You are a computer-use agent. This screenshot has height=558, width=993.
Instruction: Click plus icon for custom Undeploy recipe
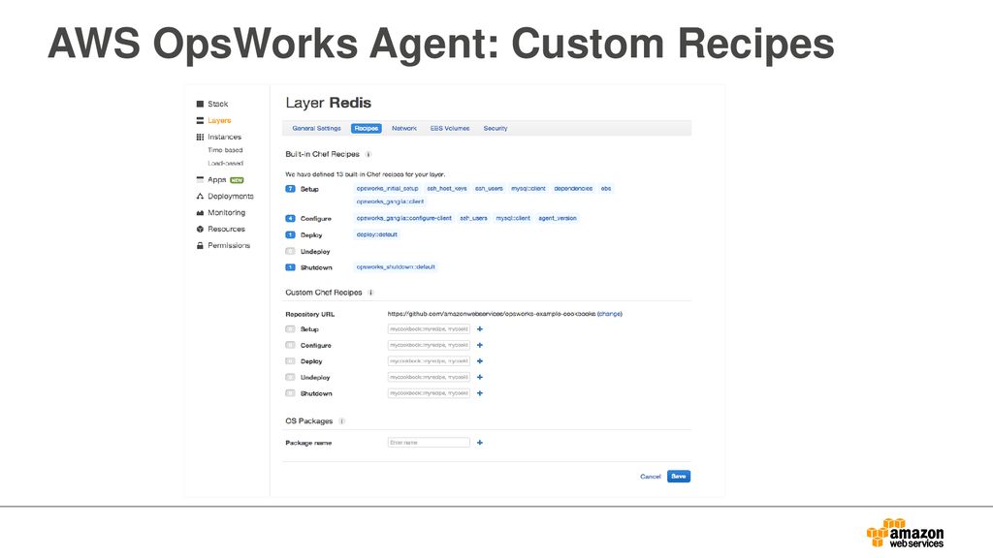pos(480,377)
